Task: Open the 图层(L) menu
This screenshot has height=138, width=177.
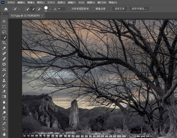Action: tap(40, 3)
